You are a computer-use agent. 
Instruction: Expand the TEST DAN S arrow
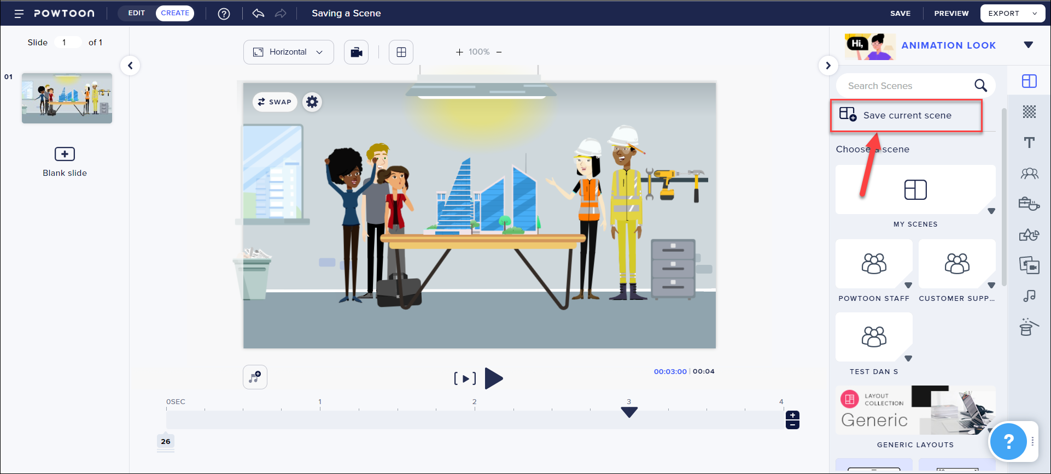pyautogui.click(x=908, y=358)
